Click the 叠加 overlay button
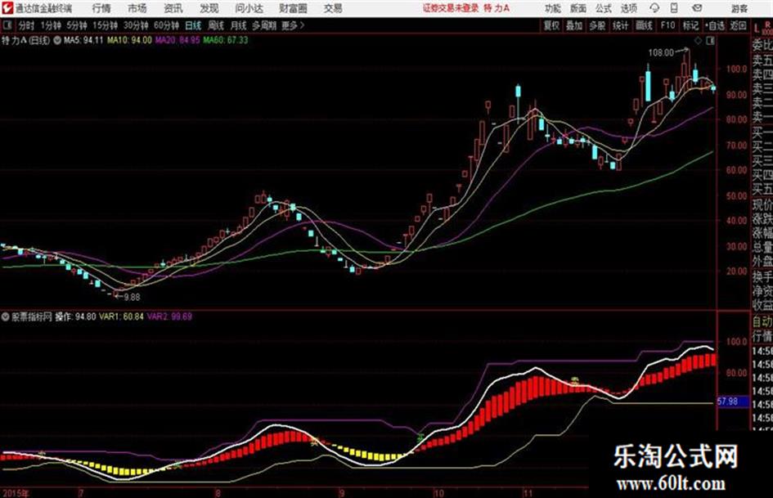Viewport: 773px width, 498px height. point(574,25)
